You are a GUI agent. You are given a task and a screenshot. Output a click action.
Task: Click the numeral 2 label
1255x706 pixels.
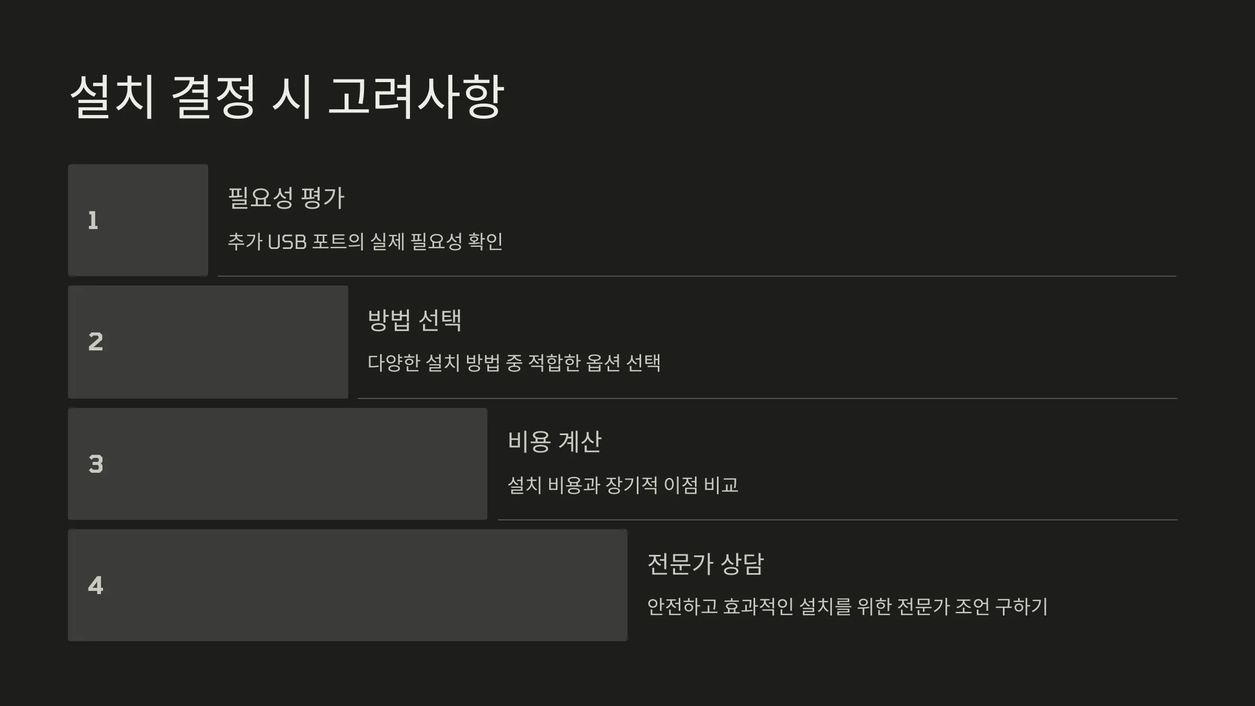pos(96,342)
